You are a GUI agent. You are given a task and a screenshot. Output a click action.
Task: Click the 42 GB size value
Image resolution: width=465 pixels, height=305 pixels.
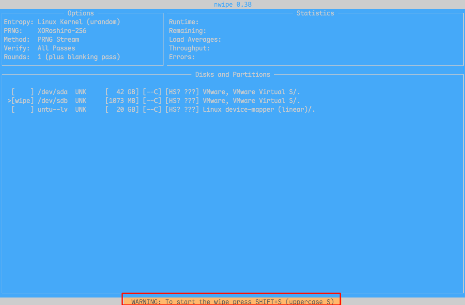point(122,92)
